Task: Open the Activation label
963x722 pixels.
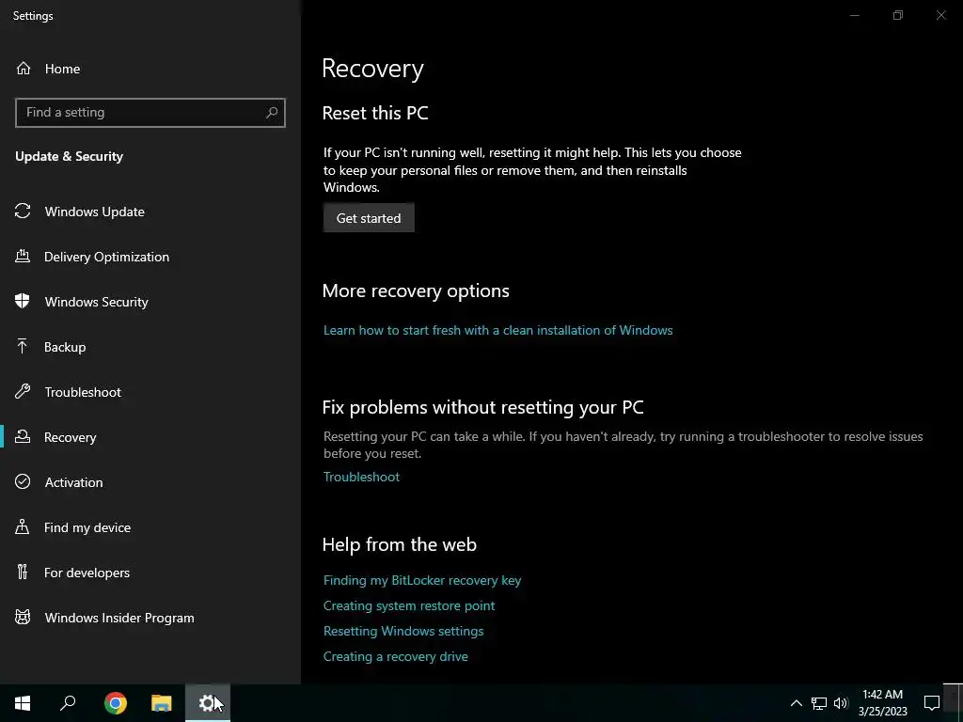Action: [73, 482]
